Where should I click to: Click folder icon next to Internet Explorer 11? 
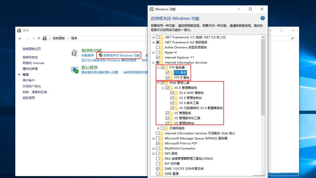click(x=162, y=57)
